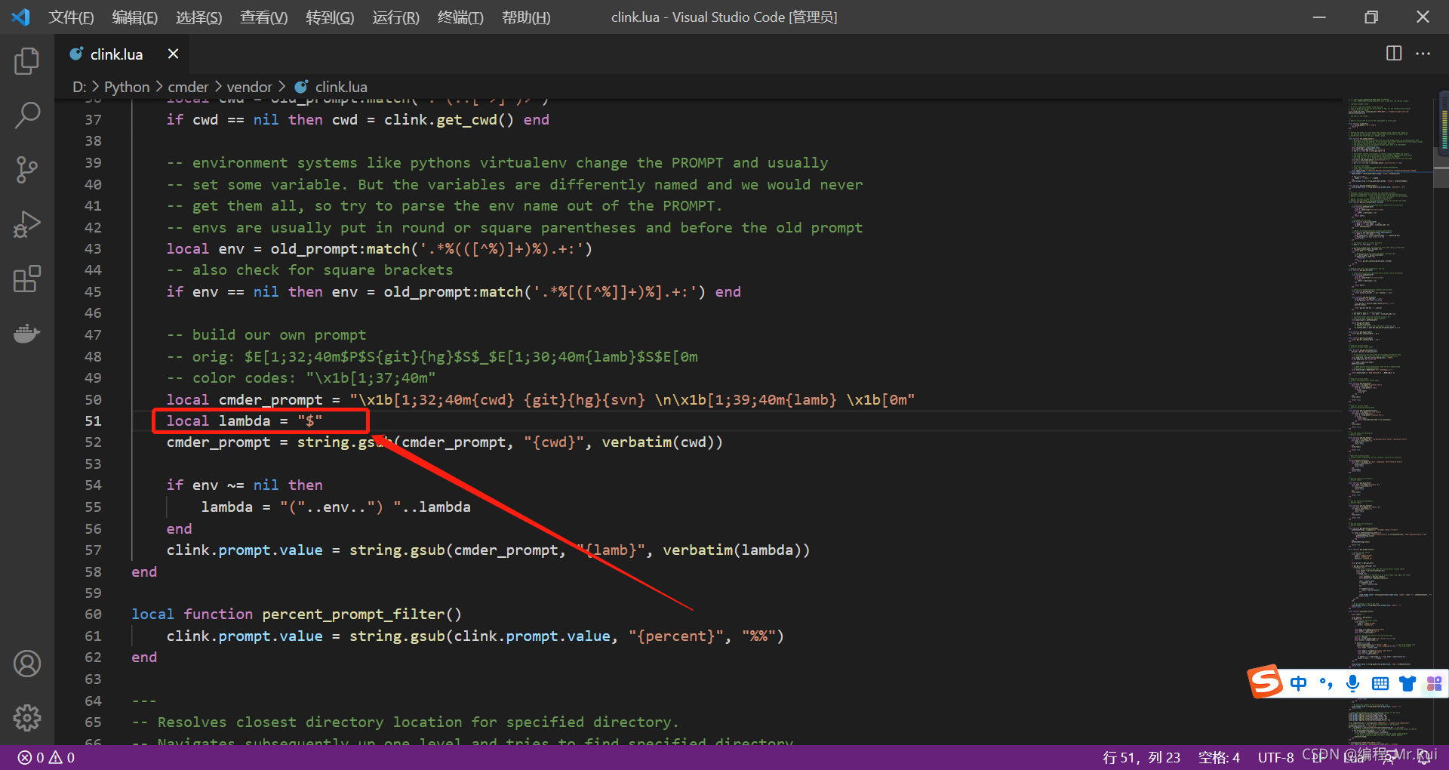This screenshot has width=1449, height=770.
Task: Click the '-- build our own prompt' comment
Action: pos(266,334)
